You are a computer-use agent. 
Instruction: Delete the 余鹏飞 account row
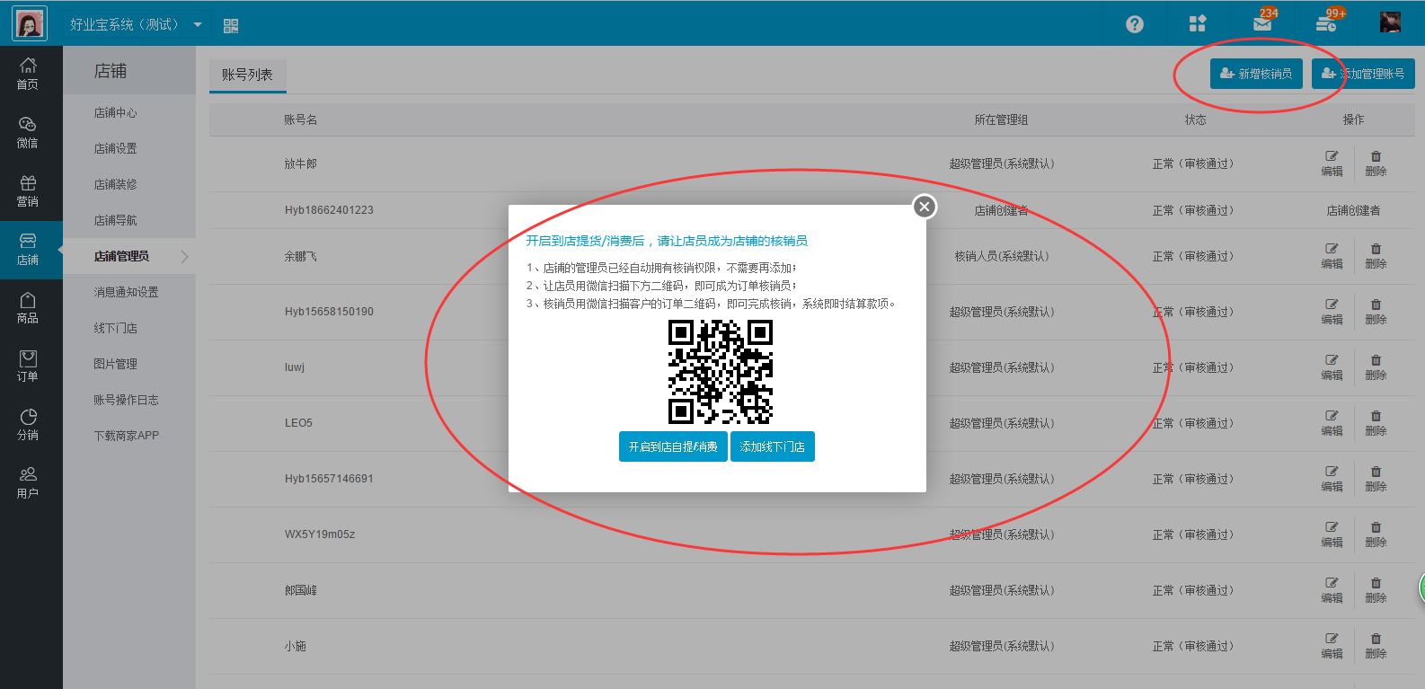tap(1376, 256)
